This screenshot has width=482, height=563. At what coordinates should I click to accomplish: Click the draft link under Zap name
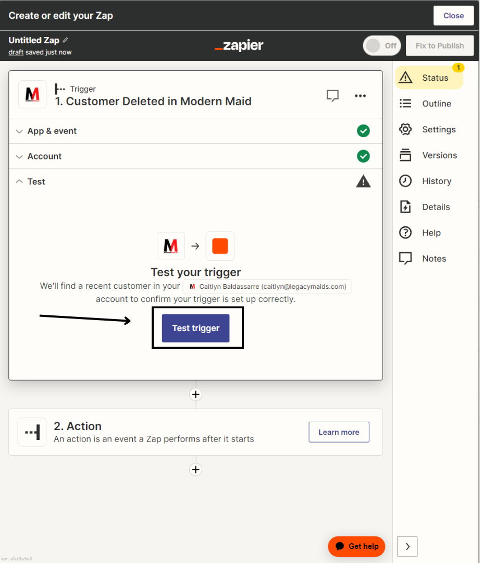[16, 53]
